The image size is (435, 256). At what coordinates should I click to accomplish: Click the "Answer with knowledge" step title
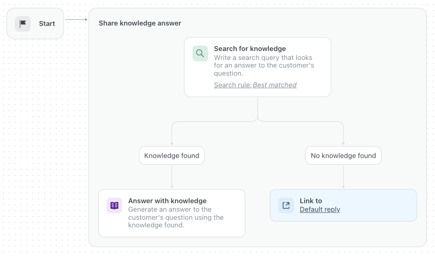pos(167,201)
